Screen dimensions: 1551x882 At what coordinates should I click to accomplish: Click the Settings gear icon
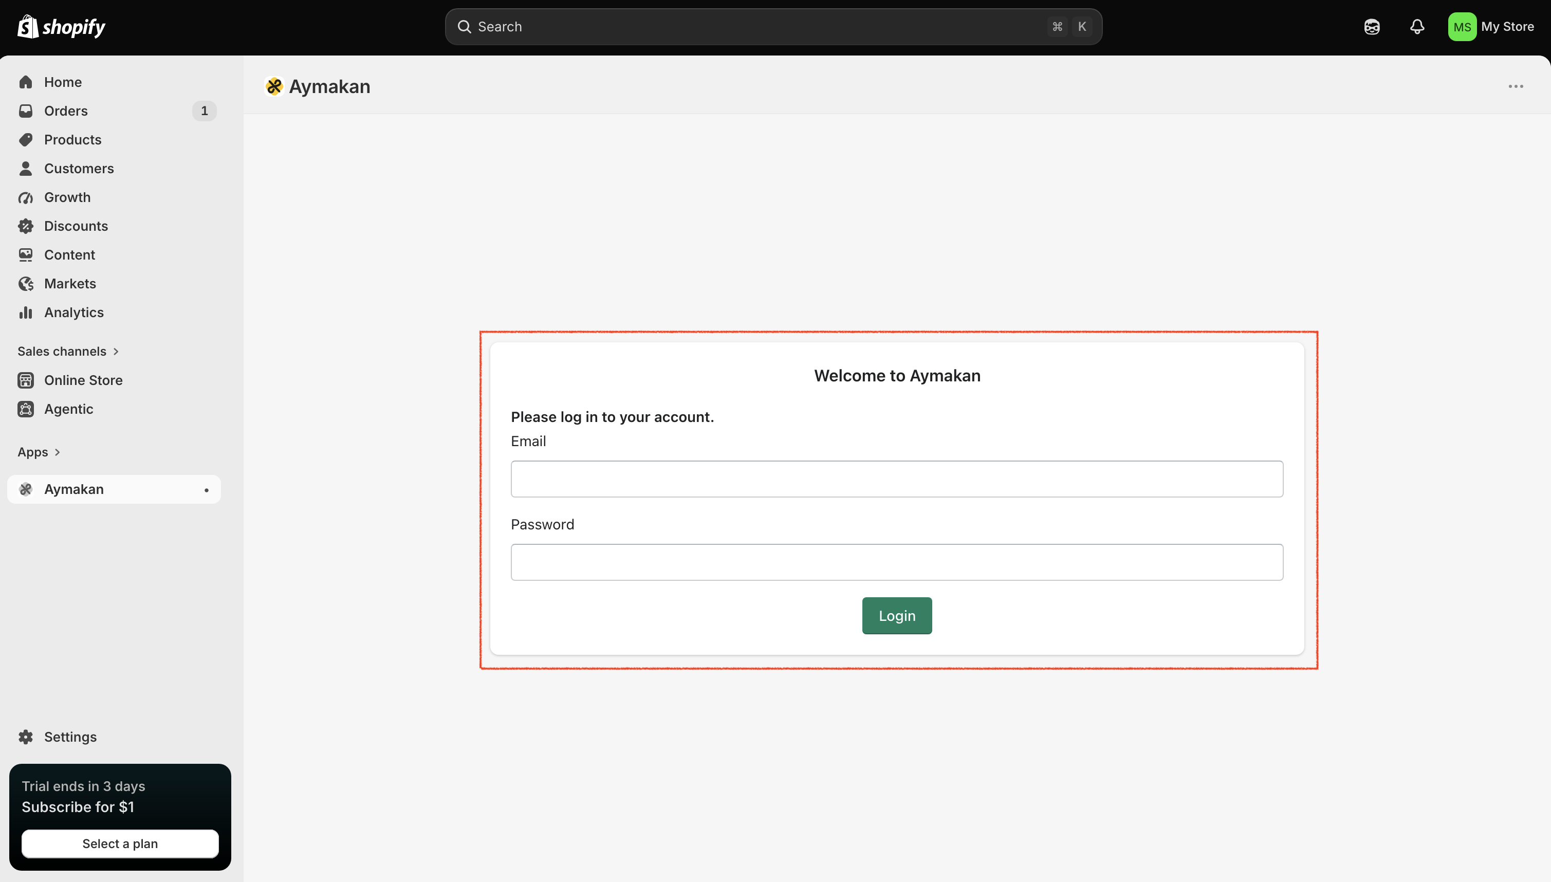[25, 737]
